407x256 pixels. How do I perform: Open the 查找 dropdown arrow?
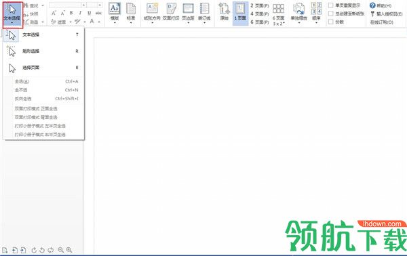pyautogui.click(x=43, y=5)
